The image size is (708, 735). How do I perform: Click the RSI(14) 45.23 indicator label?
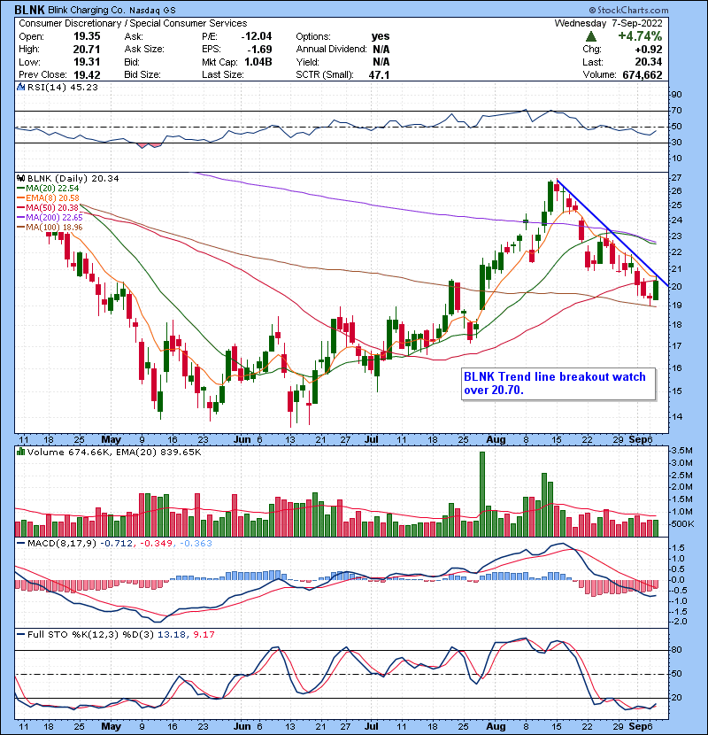pyautogui.click(x=63, y=87)
